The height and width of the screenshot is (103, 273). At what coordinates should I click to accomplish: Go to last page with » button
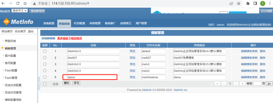point(242,84)
